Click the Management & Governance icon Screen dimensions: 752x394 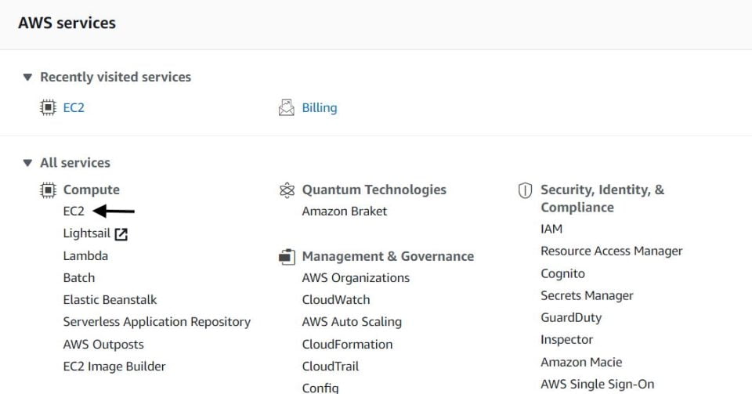coord(287,256)
